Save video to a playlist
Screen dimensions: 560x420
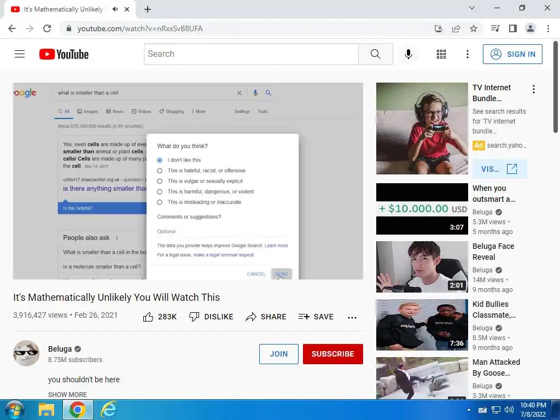[x=316, y=317]
